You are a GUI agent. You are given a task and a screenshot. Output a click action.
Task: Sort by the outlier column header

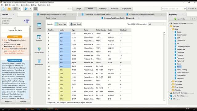(65, 30)
